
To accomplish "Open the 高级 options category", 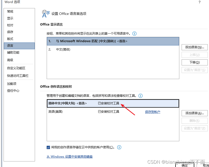I will pyautogui.click(x=19, y=60).
